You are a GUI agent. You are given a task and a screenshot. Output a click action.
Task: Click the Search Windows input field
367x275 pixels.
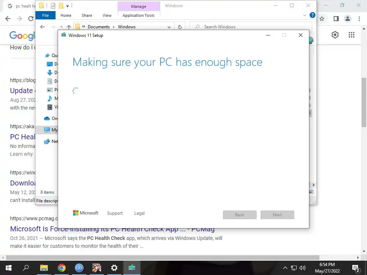click(x=251, y=26)
